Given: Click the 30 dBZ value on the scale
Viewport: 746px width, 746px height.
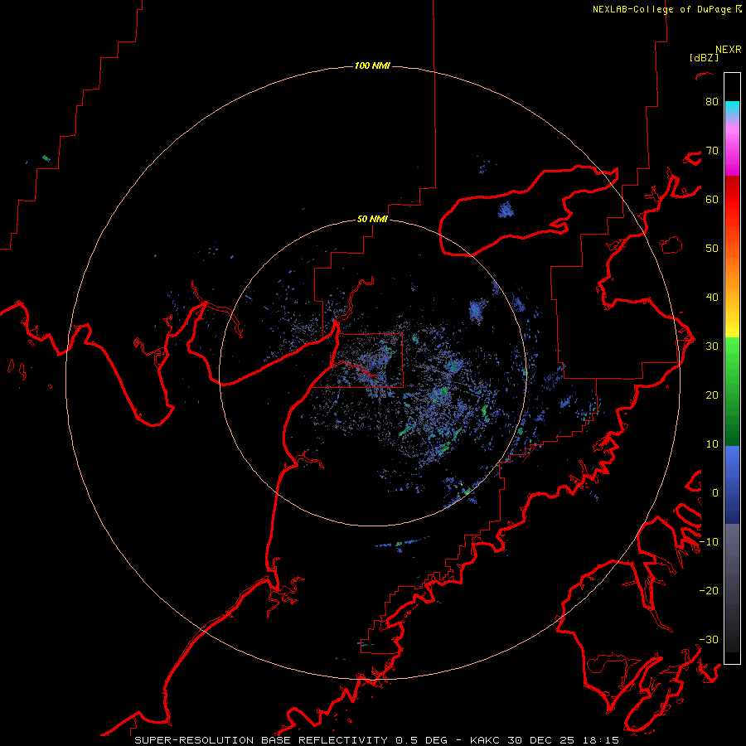Looking at the screenshot, I should [x=712, y=346].
